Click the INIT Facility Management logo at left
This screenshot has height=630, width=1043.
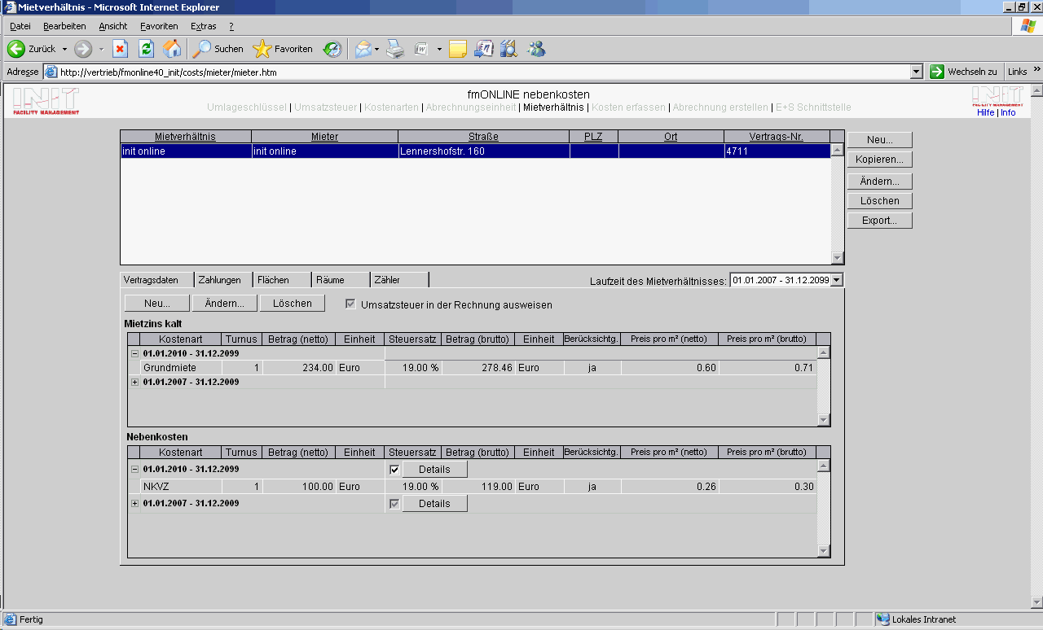(46, 101)
